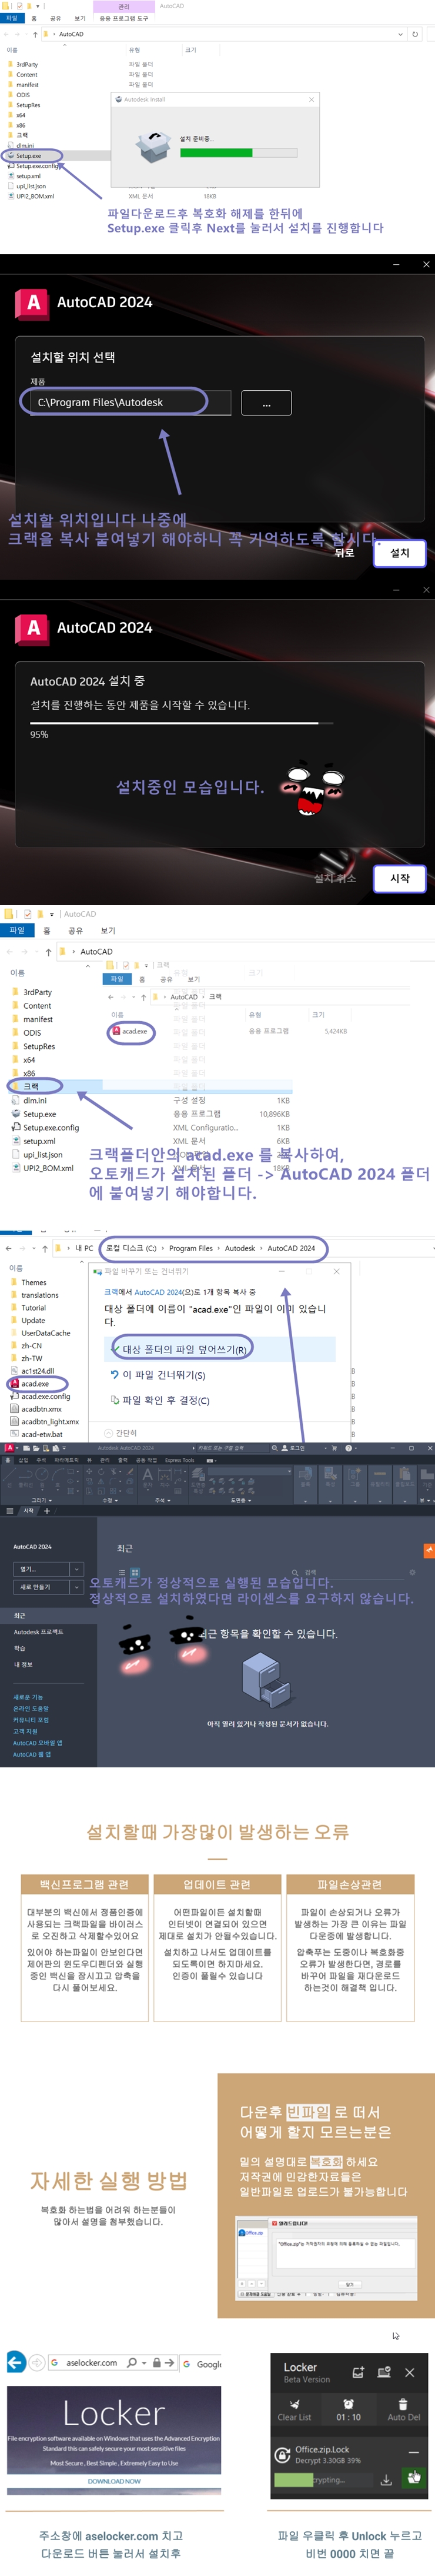Viewport: 435px width, 2576px height.
Task: Select the acad-etw.bat file
Action: [x=36, y=1434]
